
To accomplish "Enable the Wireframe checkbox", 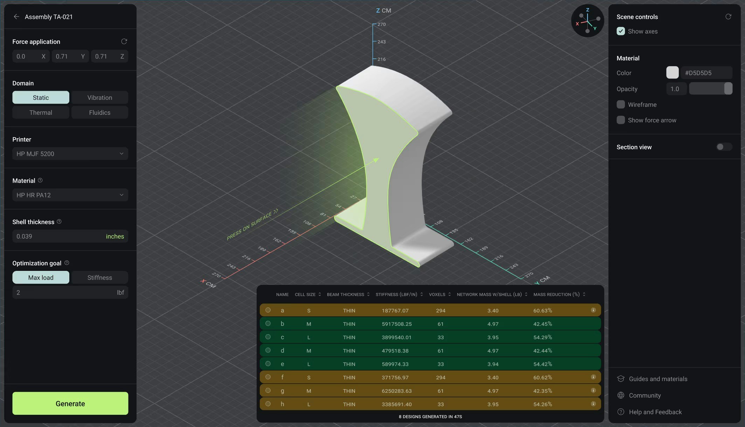I will [621, 104].
